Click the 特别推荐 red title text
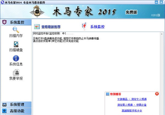This screenshot has height=115, width=165. coord(116,94)
